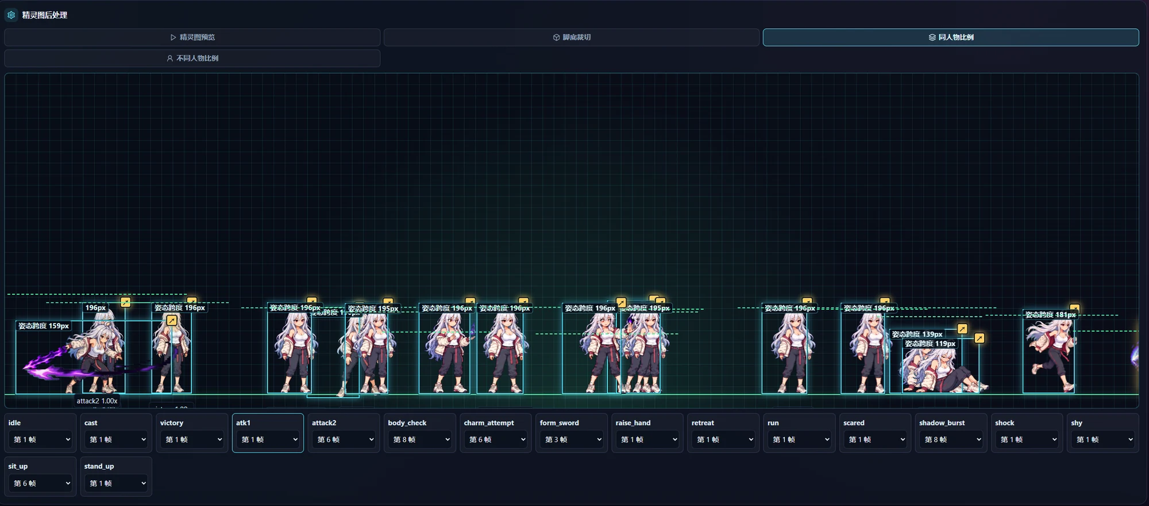Expand the attack2 frame dropdown
Image resolution: width=1149 pixels, height=506 pixels.
(x=344, y=439)
